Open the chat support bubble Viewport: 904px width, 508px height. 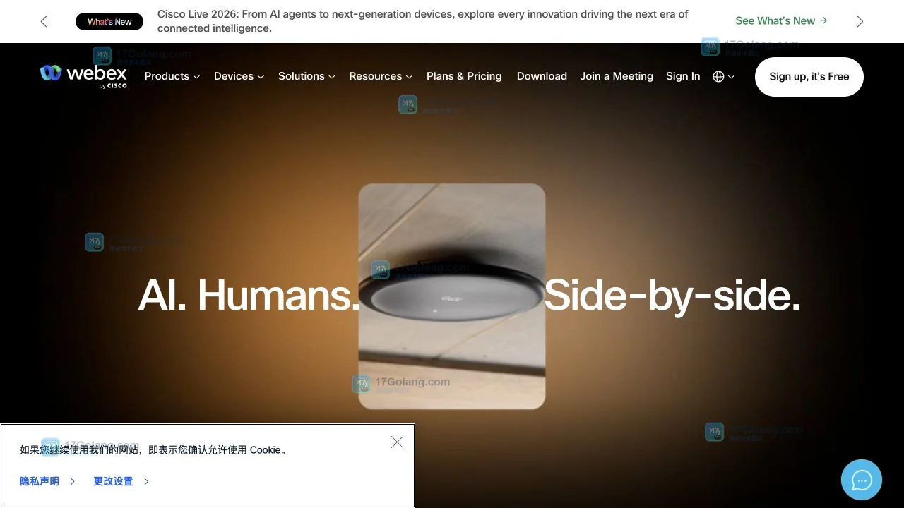pos(862,480)
